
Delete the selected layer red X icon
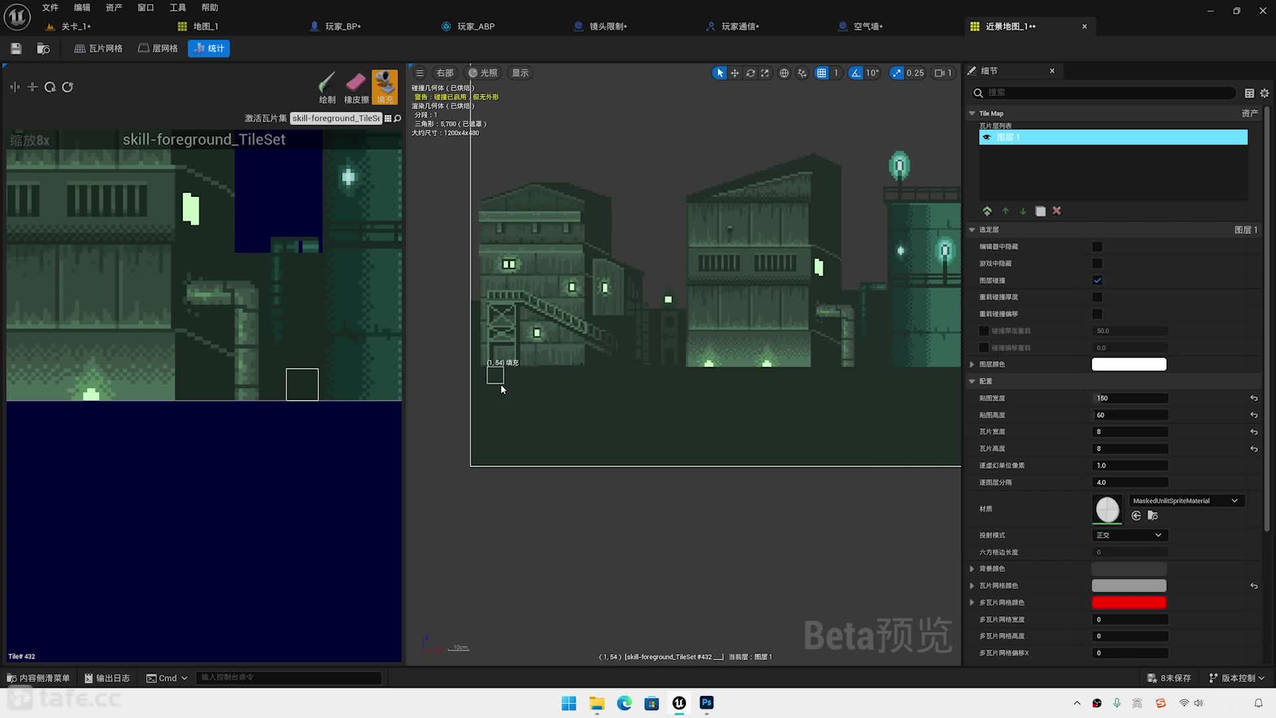pos(1057,211)
